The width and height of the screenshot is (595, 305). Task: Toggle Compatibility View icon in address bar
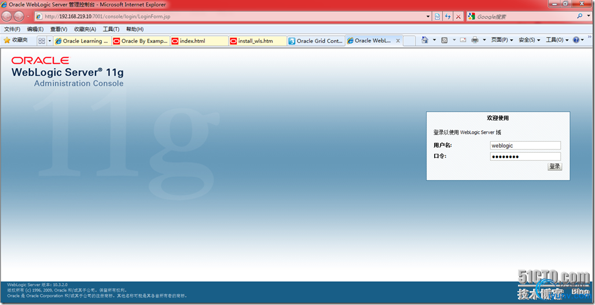pyautogui.click(x=438, y=17)
